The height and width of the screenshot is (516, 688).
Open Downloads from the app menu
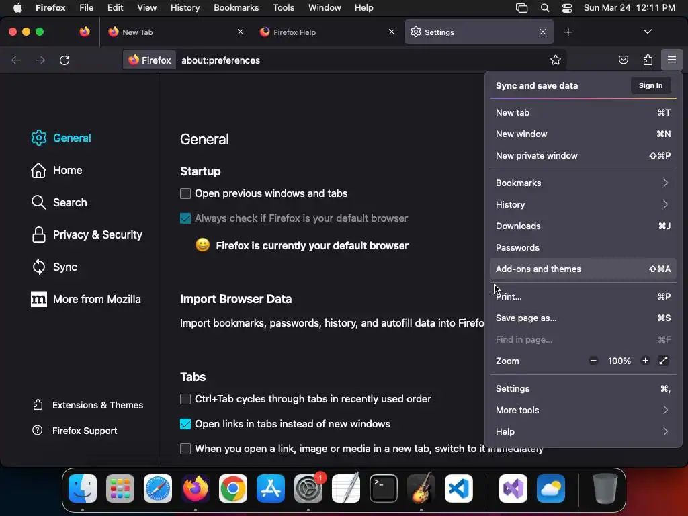pos(583,226)
